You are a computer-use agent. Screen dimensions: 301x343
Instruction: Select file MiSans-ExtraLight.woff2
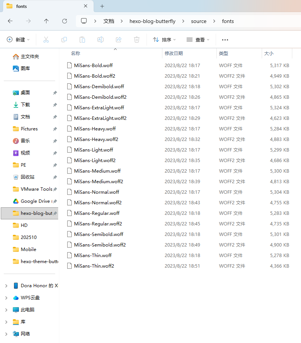pyautogui.click(x=100, y=118)
